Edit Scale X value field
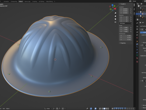The height and width of the screenshot is (110, 146). click(124, 28)
